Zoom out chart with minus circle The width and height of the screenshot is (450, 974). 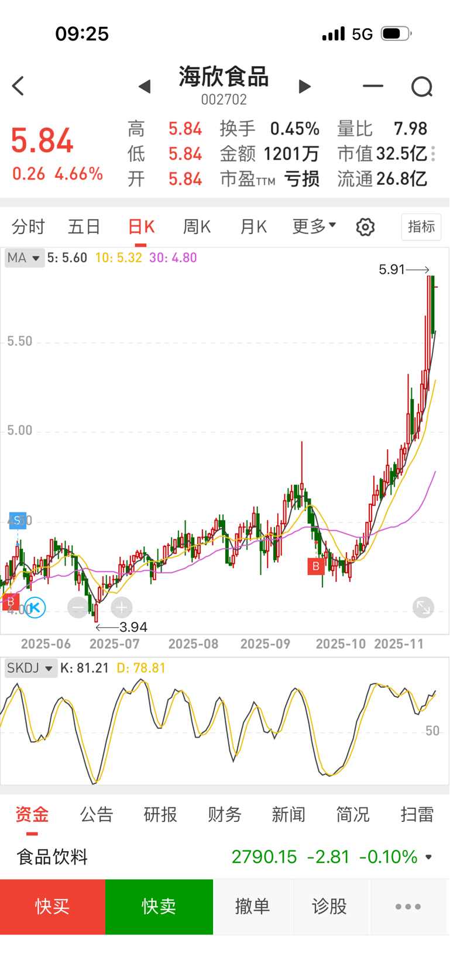pos(78,608)
